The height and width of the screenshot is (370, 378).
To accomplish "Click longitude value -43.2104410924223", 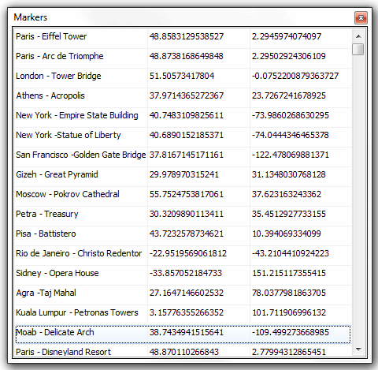I will tap(291, 253).
